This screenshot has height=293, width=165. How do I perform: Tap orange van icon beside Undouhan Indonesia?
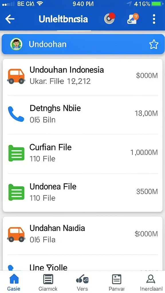click(x=16, y=76)
